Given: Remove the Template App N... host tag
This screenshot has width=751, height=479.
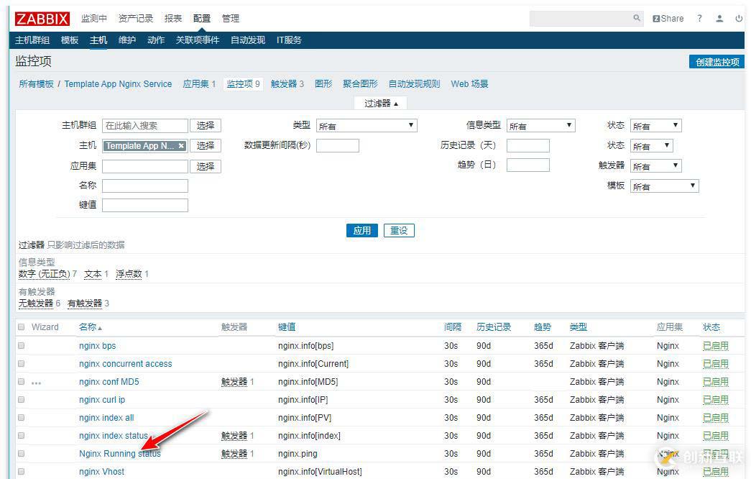Looking at the screenshot, I should tap(181, 146).
